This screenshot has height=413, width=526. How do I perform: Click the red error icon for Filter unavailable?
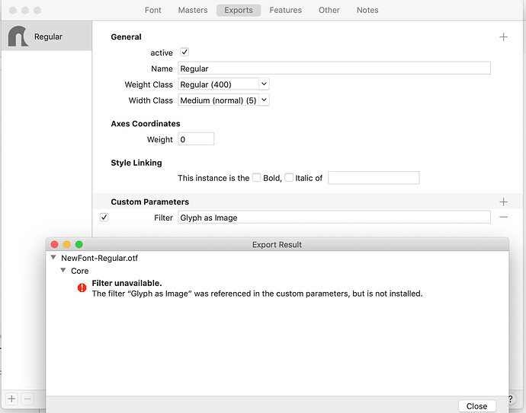(x=82, y=288)
